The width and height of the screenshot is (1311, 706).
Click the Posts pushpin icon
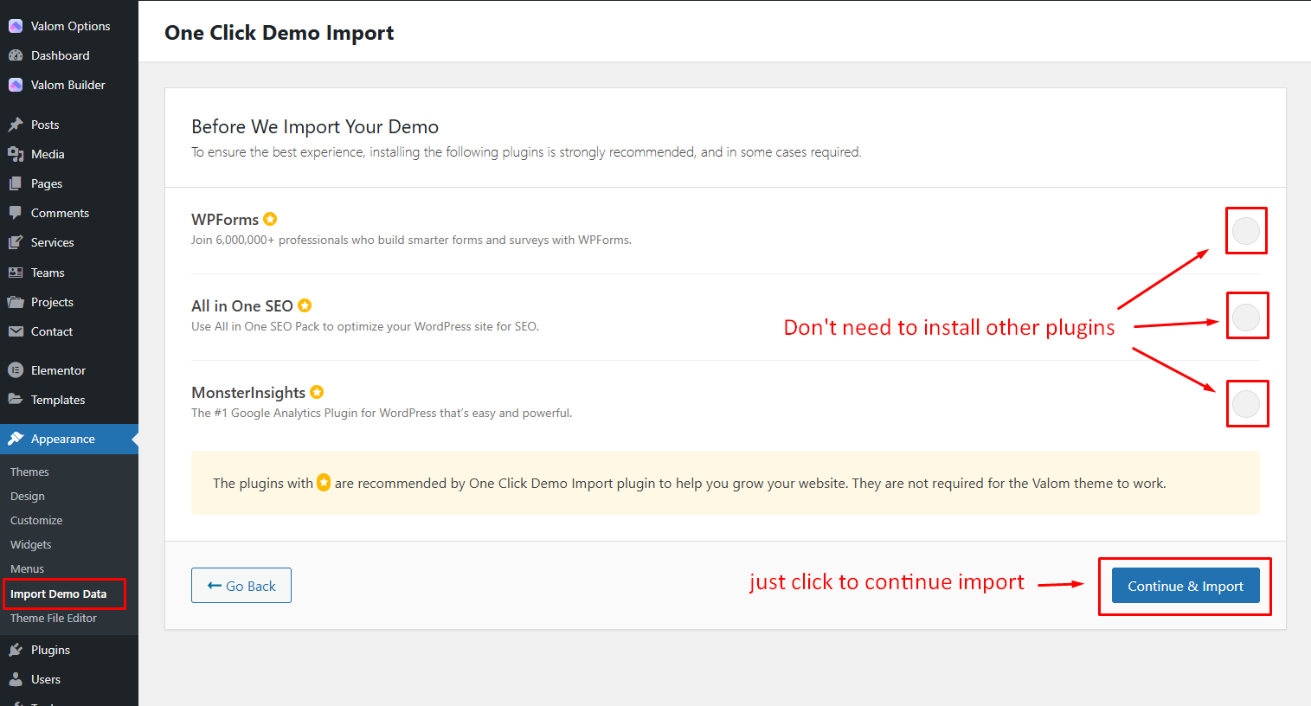pyautogui.click(x=16, y=125)
